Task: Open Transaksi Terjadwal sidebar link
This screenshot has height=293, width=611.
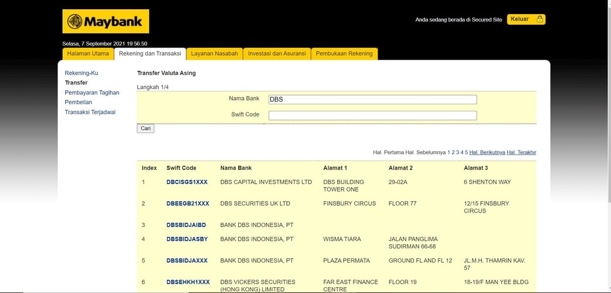Action: [x=90, y=113]
